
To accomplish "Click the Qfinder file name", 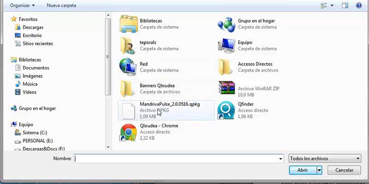I will [x=246, y=104].
